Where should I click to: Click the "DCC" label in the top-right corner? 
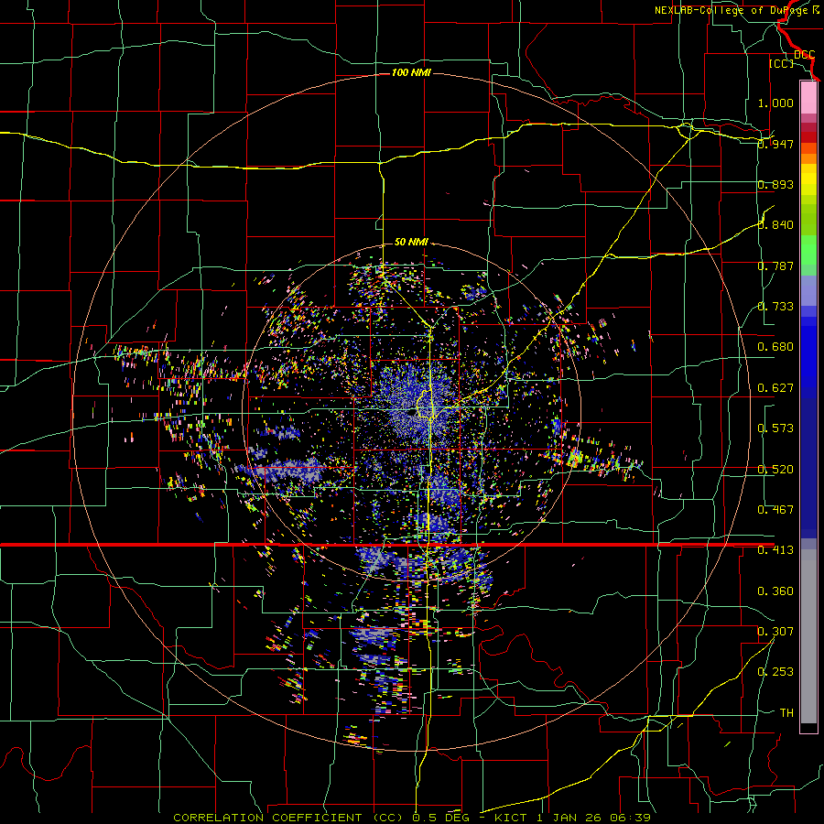click(804, 55)
